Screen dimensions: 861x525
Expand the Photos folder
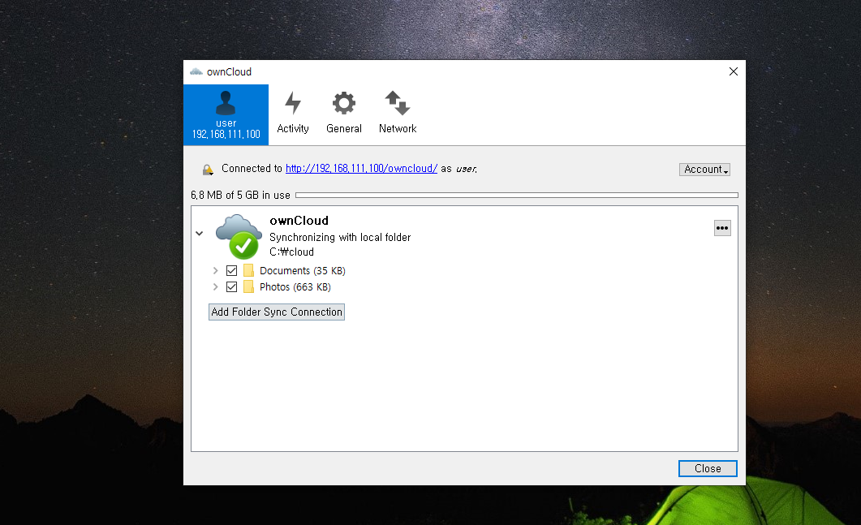click(x=215, y=286)
